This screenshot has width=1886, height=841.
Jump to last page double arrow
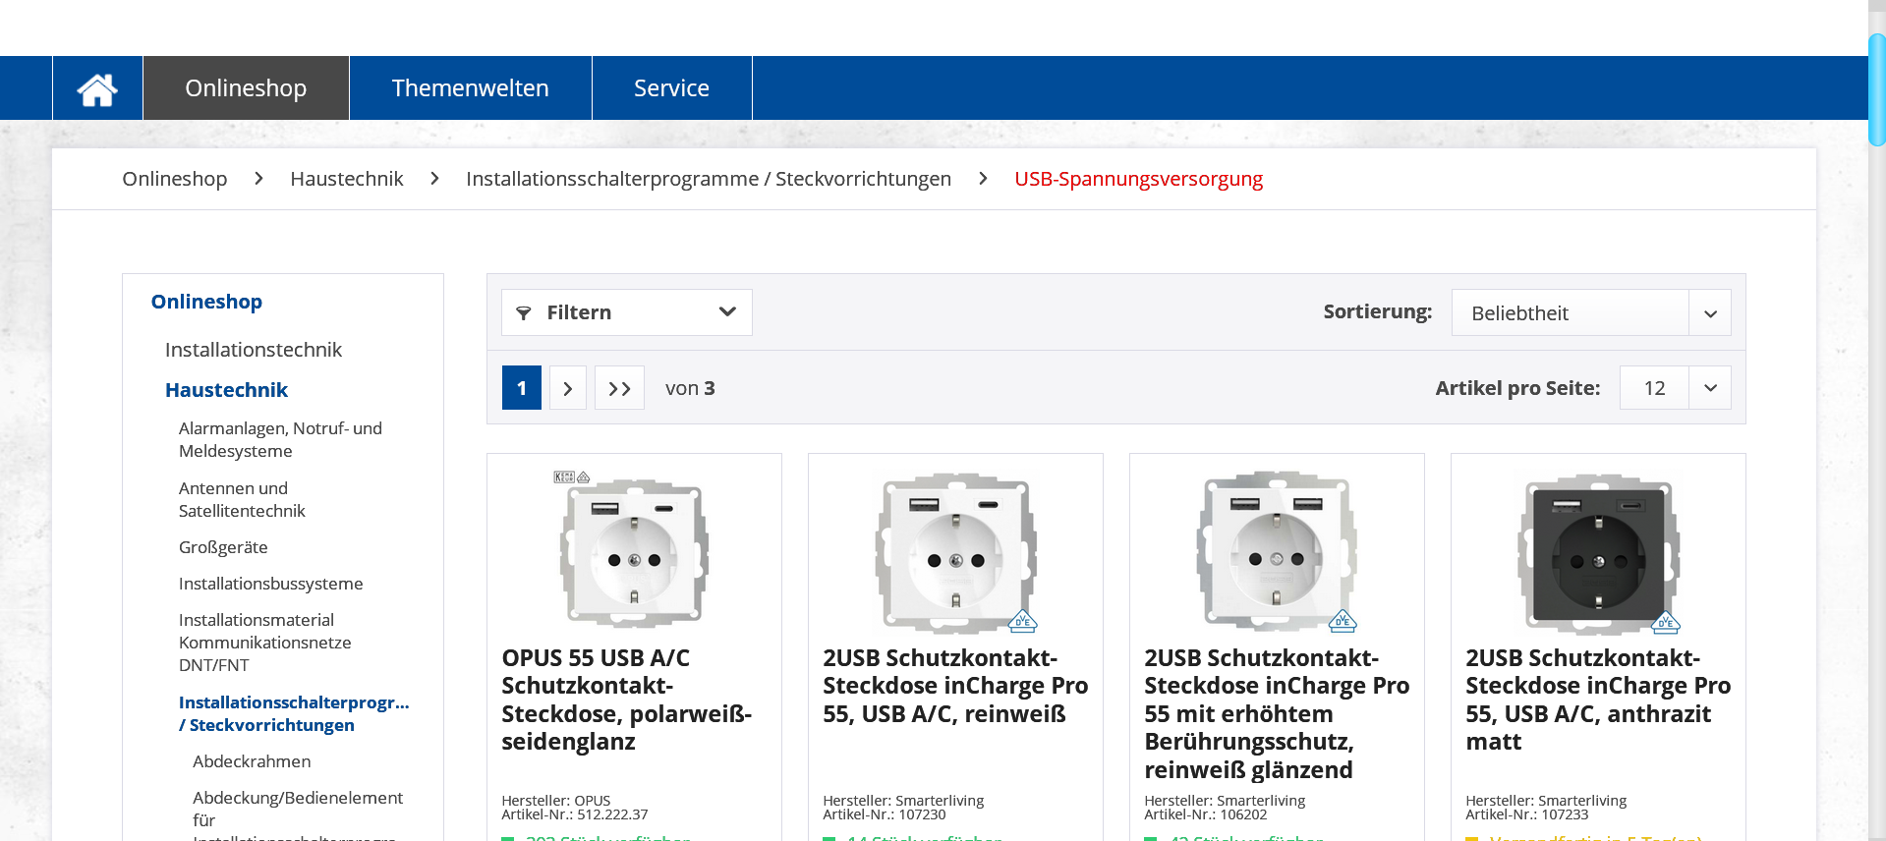[x=619, y=388]
